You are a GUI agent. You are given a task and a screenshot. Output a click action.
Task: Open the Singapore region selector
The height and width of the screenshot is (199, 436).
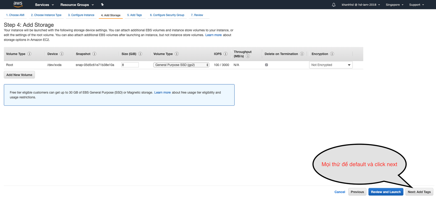(394, 5)
